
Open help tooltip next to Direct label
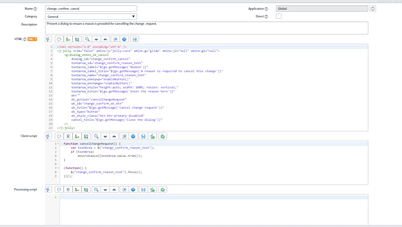click(x=266, y=17)
